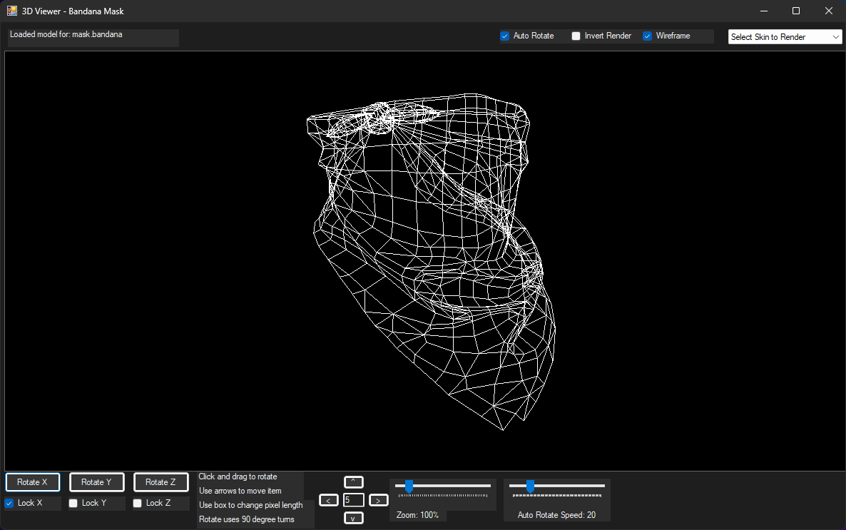Click the right arrow to nudge the model right

click(377, 499)
